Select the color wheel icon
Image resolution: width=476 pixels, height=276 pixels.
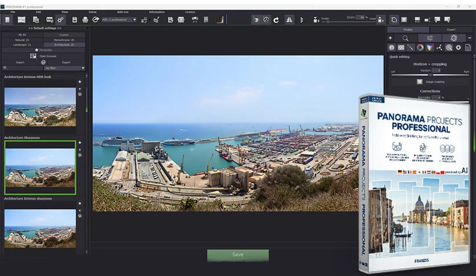pos(420,47)
